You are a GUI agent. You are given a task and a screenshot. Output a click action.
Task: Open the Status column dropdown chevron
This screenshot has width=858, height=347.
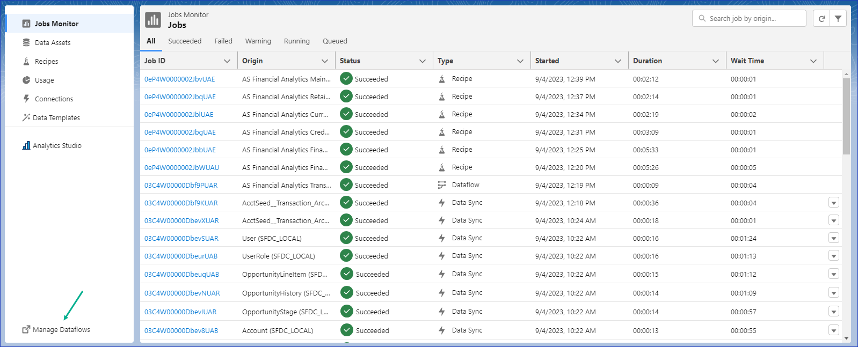[x=423, y=61]
